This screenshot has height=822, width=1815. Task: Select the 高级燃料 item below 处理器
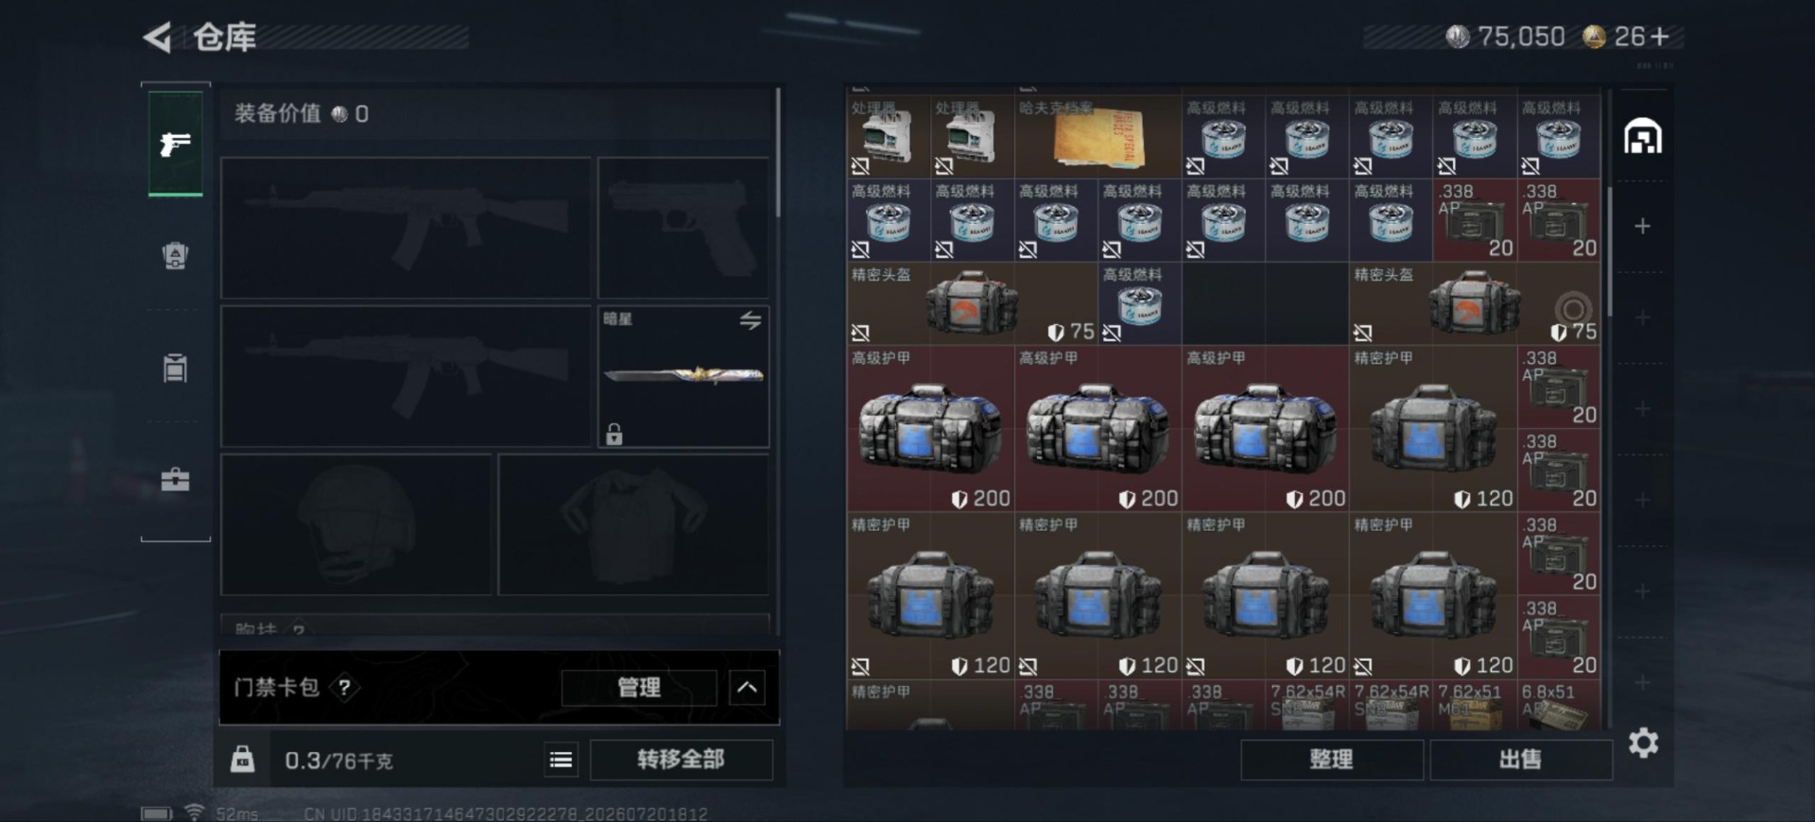tap(889, 220)
